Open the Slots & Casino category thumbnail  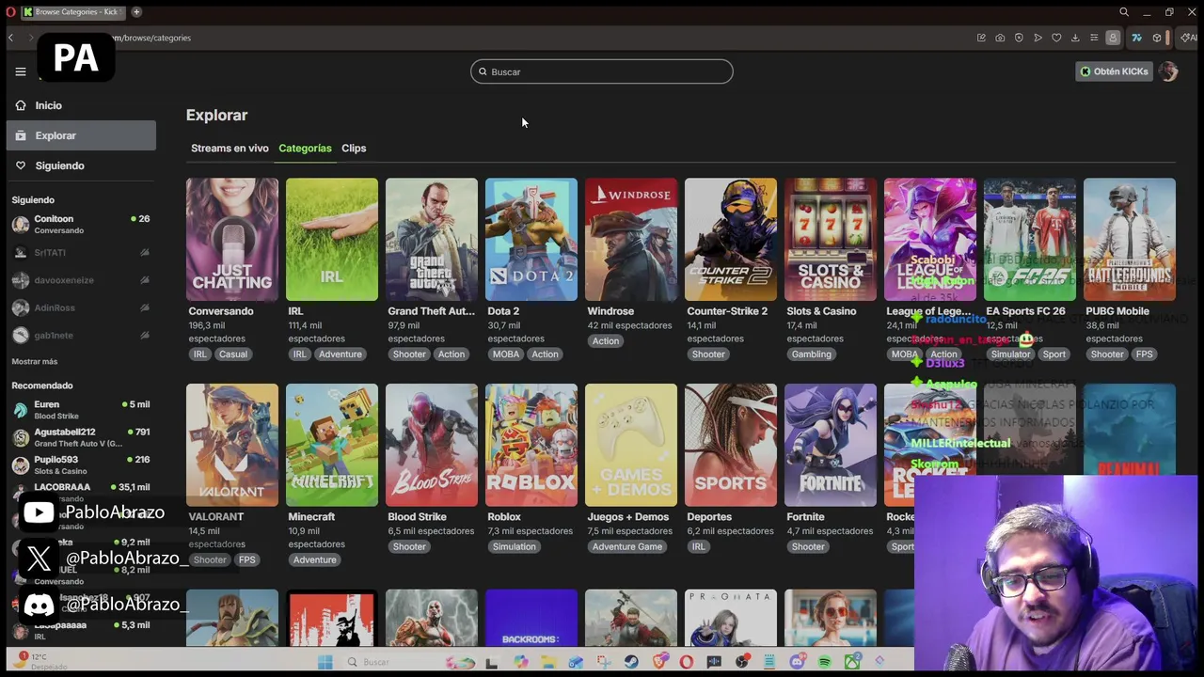831,240
